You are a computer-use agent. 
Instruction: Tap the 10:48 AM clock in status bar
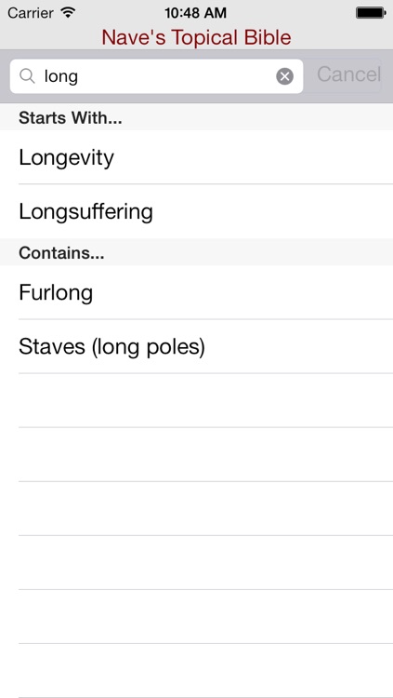tap(196, 13)
